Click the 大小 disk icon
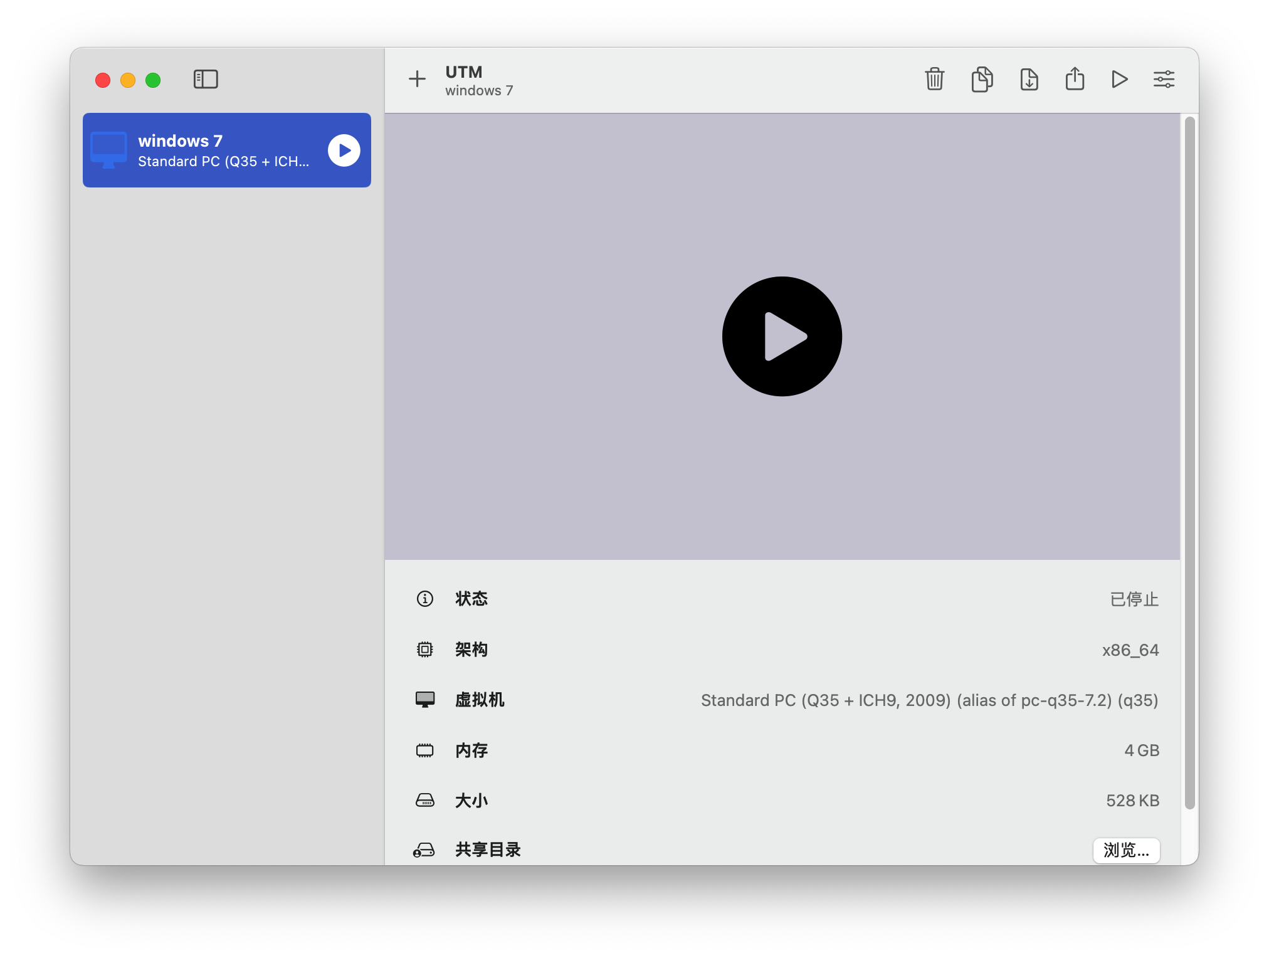The image size is (1269, 958). tap(426, 800)
